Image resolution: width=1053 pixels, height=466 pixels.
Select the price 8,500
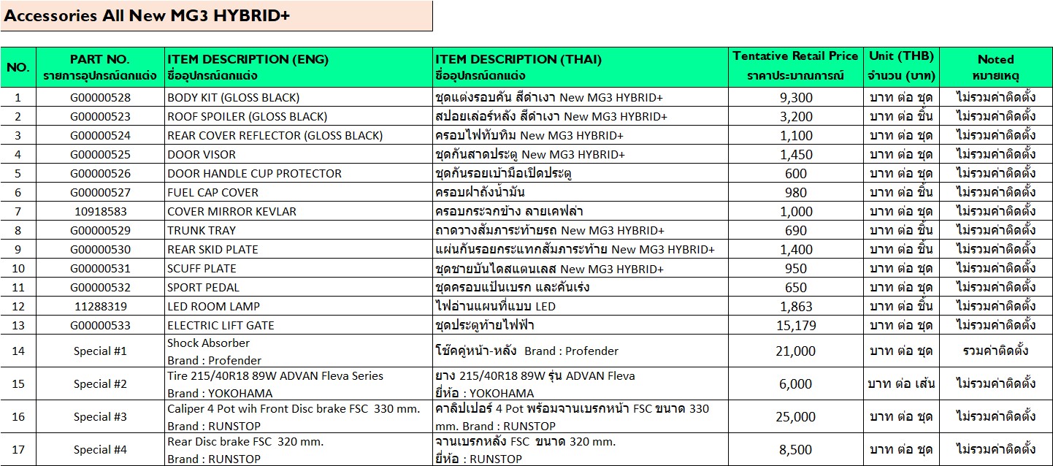click(795, 449)
